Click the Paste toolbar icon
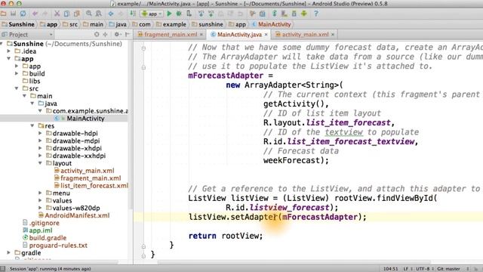483x272 pixels. pyautogui.click(x=76, y=14)
